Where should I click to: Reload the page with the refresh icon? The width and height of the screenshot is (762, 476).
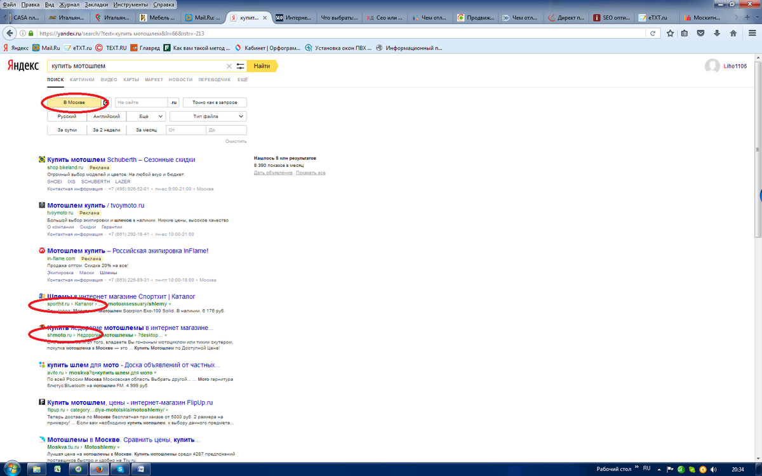(x=652, y=33)
